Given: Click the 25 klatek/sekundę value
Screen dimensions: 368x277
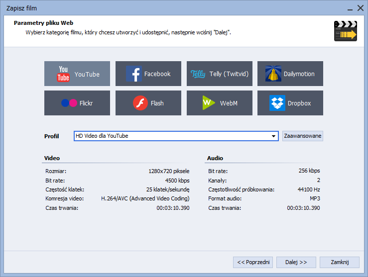Looking at the screenshot, I should (168, 189).
